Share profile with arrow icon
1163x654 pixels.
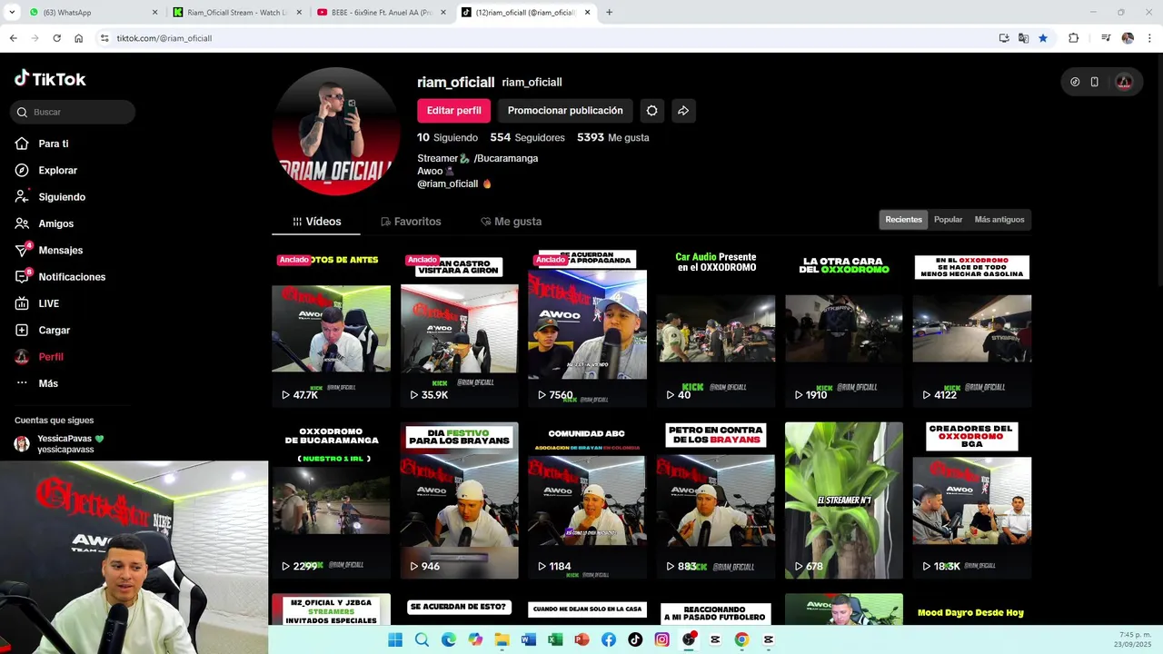[683, 111]
